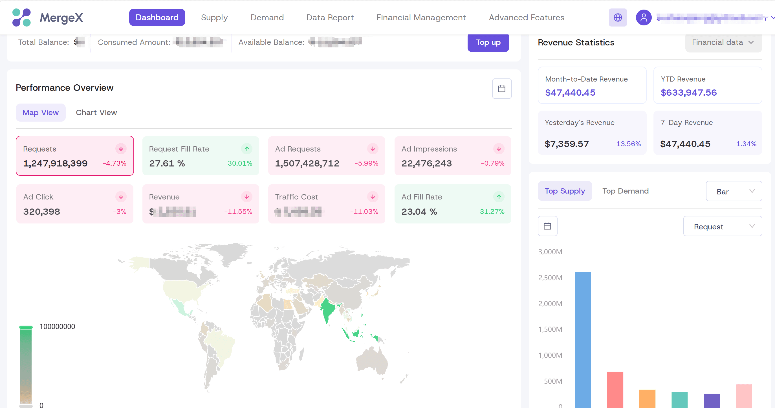This screenshot has height=408, width=775.
Task: Click Request Fill Rate up-arrow icon
Action: click(x=247, y=149)
